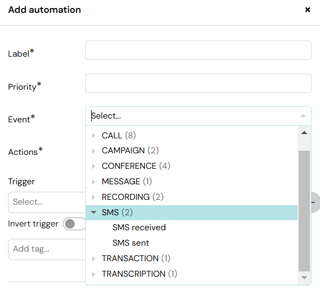This screenshot has height=289, width=320.
Task: Expand MESSAGE group disclosure triangle
Action: [93, 182]
